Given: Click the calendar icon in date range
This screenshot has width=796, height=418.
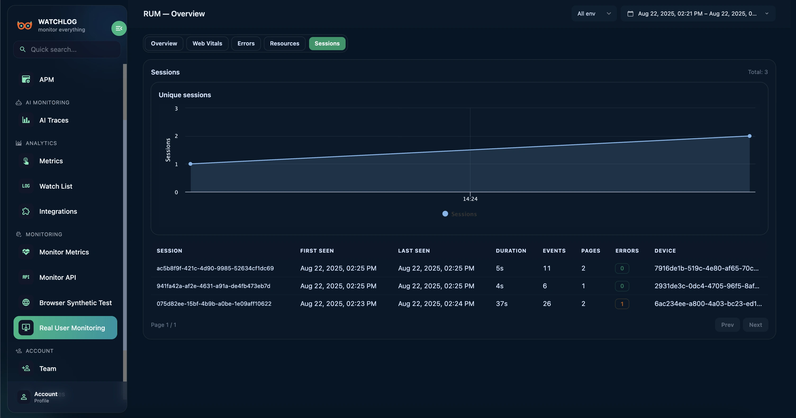Looking at the screenshot, I should click(x=630, y=13).
